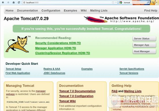Open the FAQ link

(x=114, y=91)
